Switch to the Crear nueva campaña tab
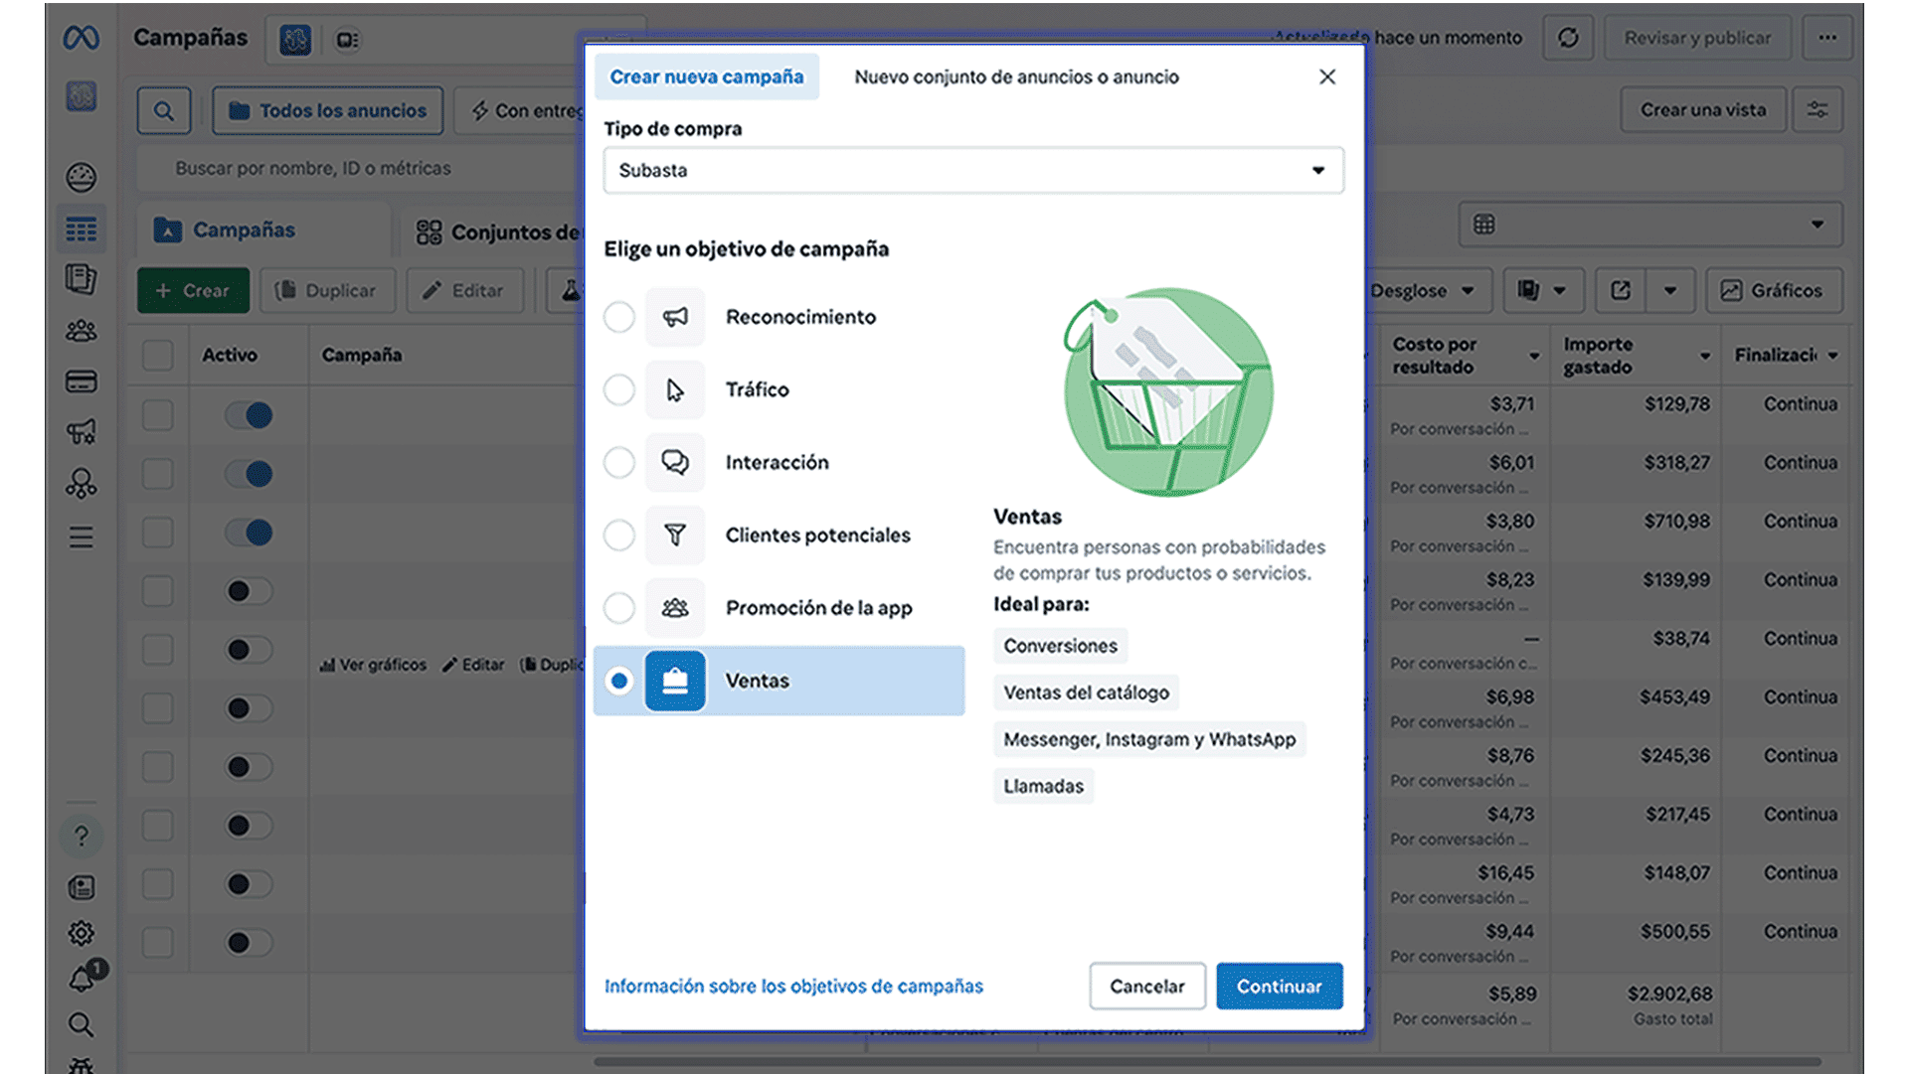 pyautogui.click(x=707, y=77)
